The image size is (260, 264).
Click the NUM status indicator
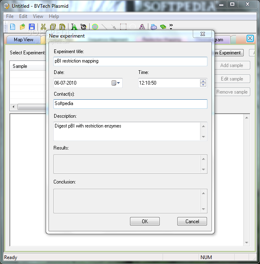[x=206, y=257]
